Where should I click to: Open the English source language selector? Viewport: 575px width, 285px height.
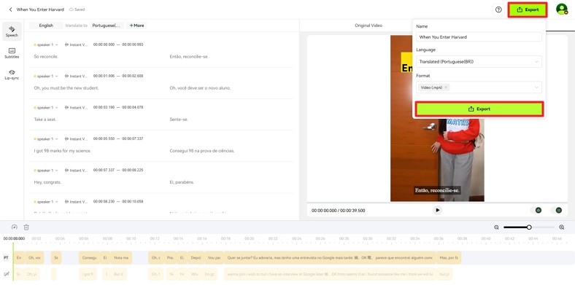pyautogui.click(x=46, y=26)
